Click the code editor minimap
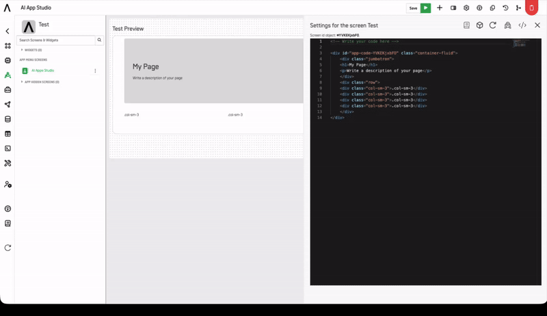547x316 pixels. [522, 43]
